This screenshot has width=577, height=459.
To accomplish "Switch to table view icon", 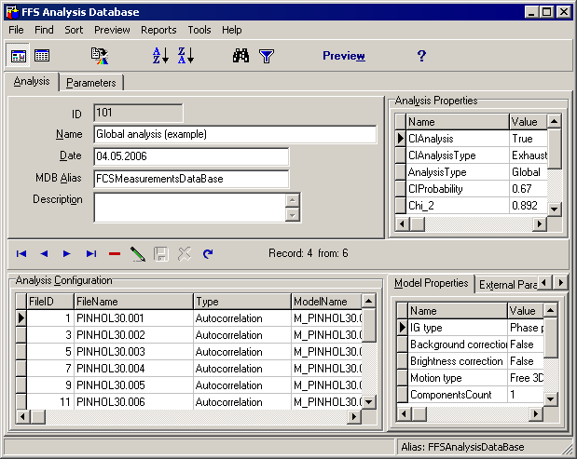I will coord(42,56).
